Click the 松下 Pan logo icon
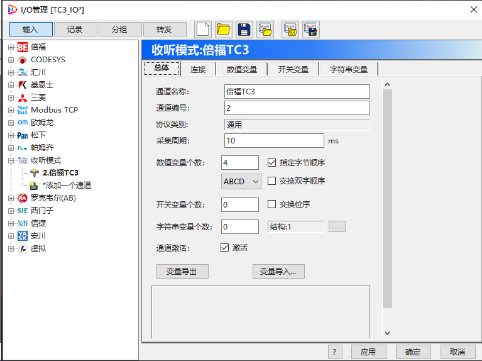 click(x=23, y=135)
